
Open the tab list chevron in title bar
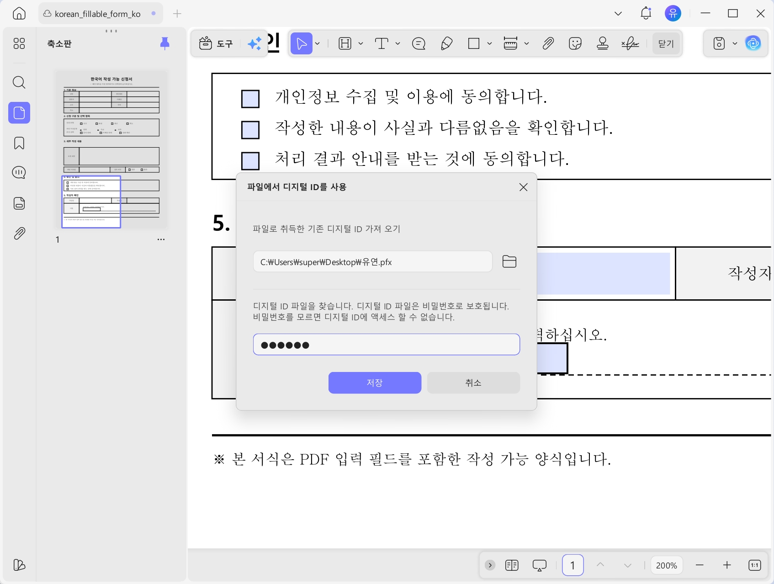click(x=618, y=14)
